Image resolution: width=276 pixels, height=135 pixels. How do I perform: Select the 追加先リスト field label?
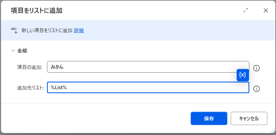[x=30, y=88]
